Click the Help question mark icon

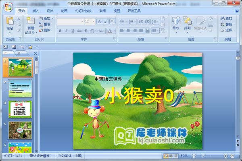(x=237, y=11)
